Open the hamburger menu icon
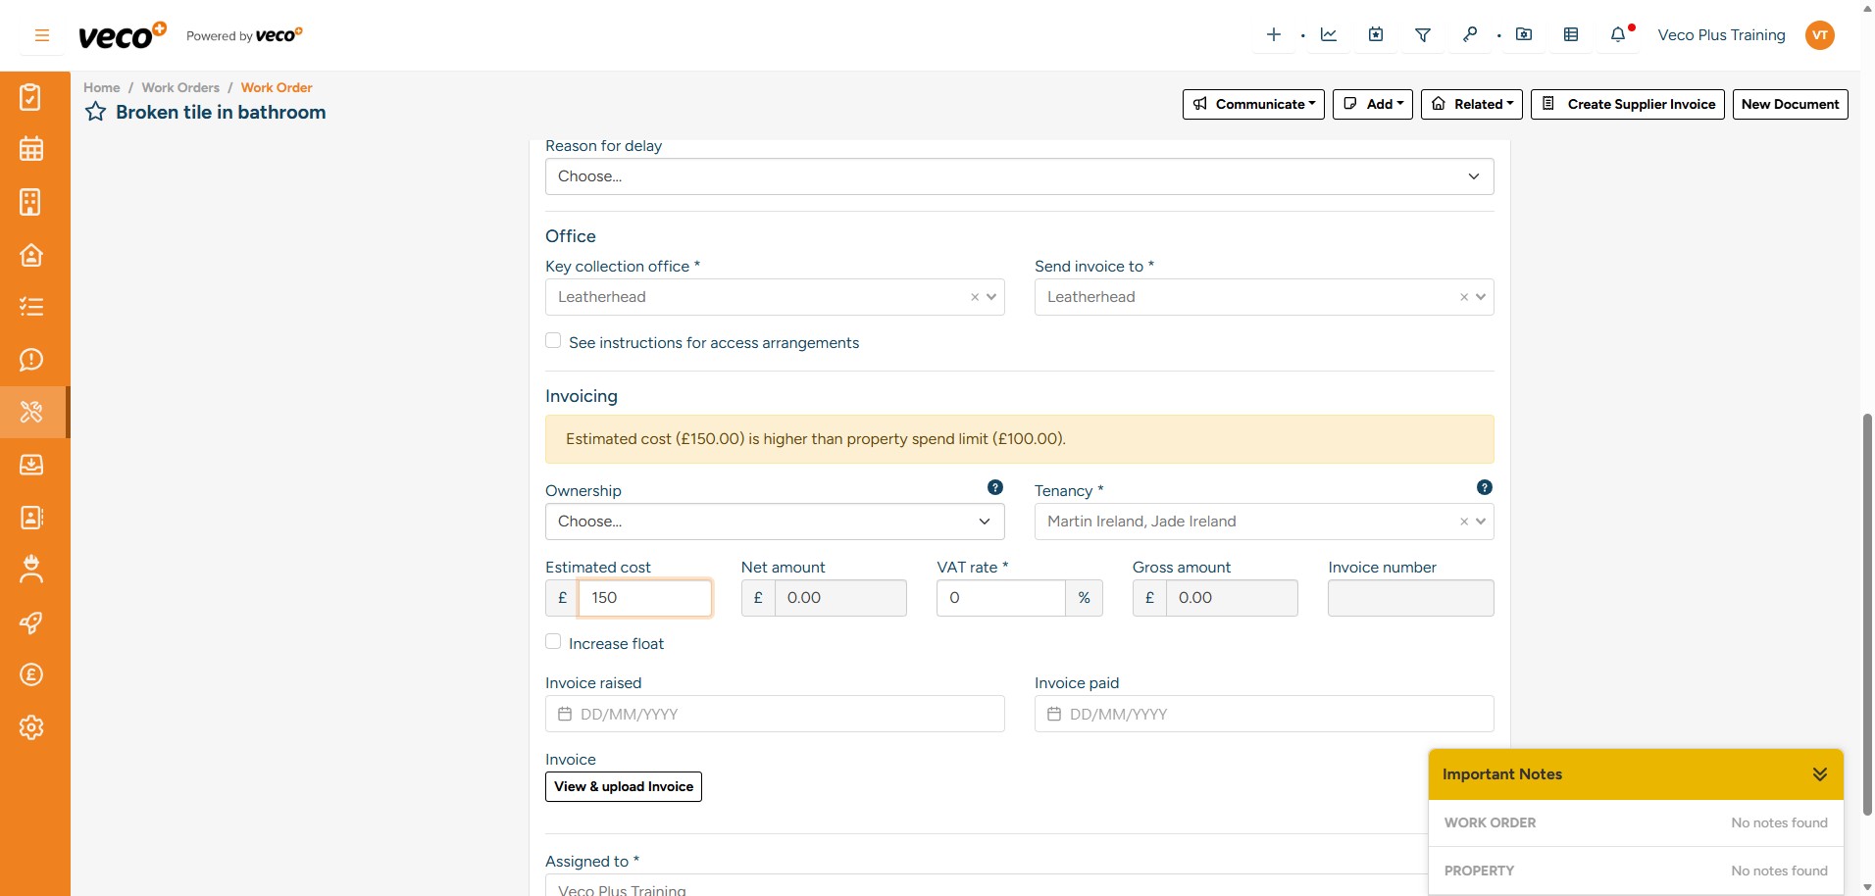Viewport: 1875px width, 896px height. click(x=42, y=35)
